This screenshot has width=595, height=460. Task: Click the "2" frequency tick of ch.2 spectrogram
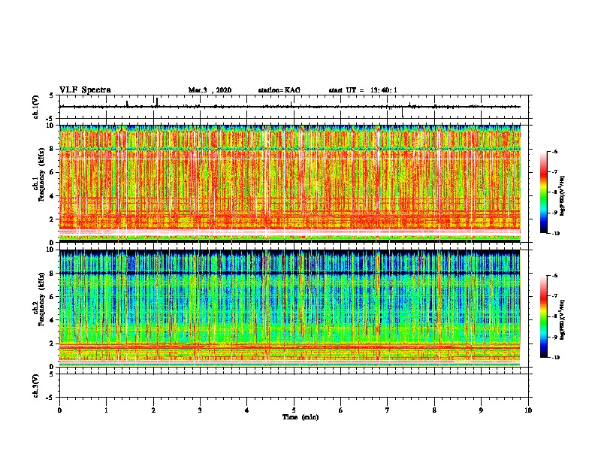coord(52,343)
